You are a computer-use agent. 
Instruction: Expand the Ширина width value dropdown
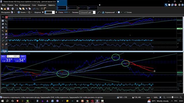tap(53, 12)
